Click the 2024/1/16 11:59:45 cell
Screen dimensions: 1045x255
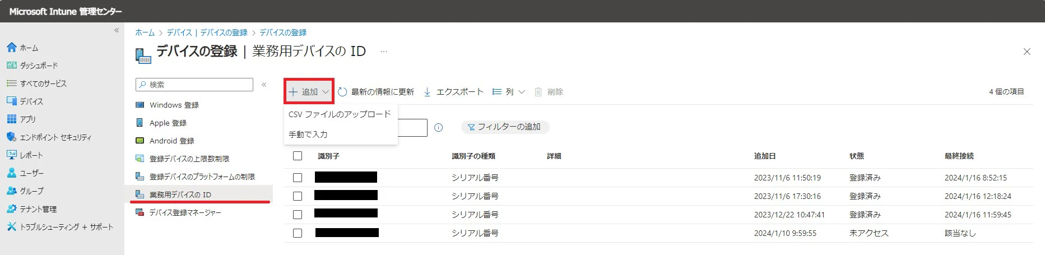point(978,215)
